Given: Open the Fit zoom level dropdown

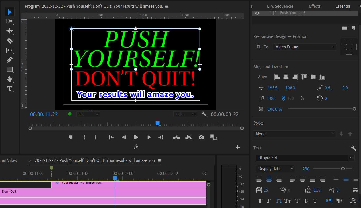Looking at the screenshot, I should 88,114.
